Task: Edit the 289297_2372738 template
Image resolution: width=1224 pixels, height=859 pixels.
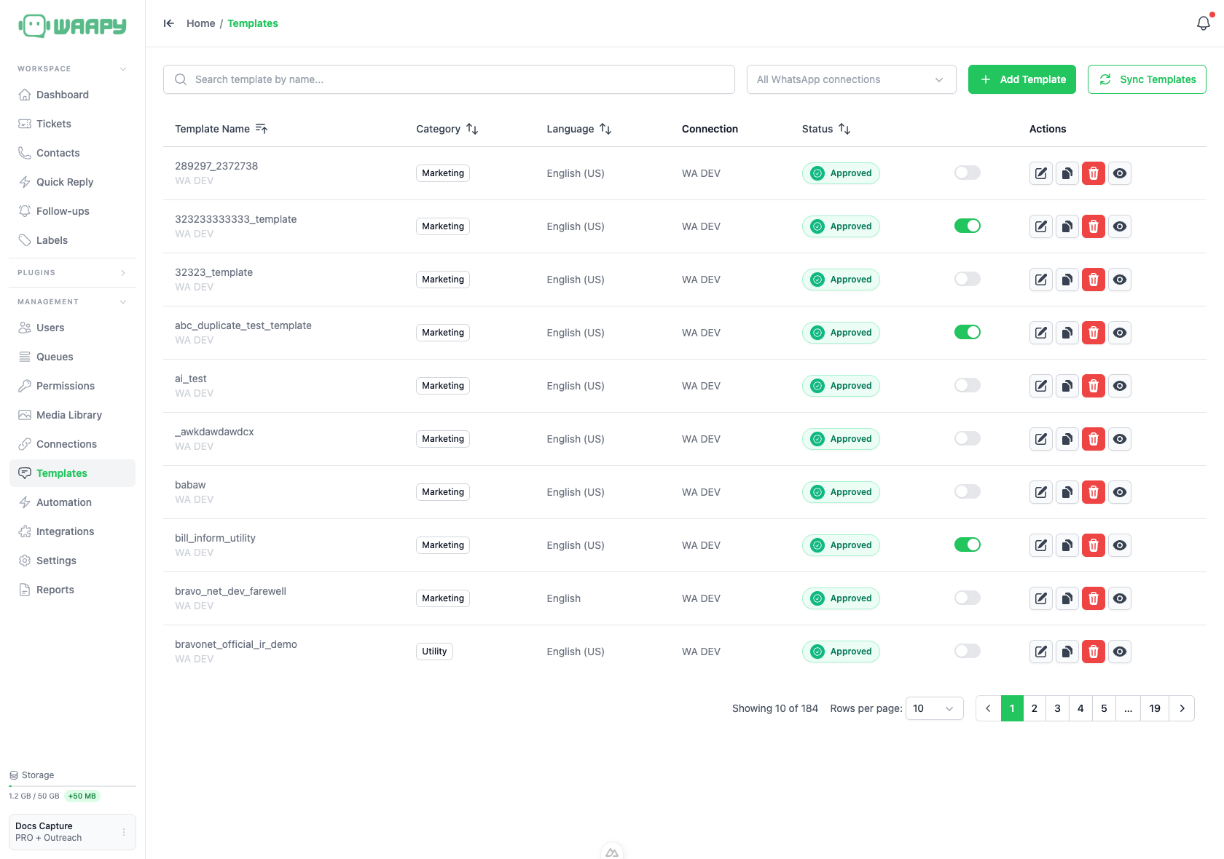Action: coord(1041,173)
